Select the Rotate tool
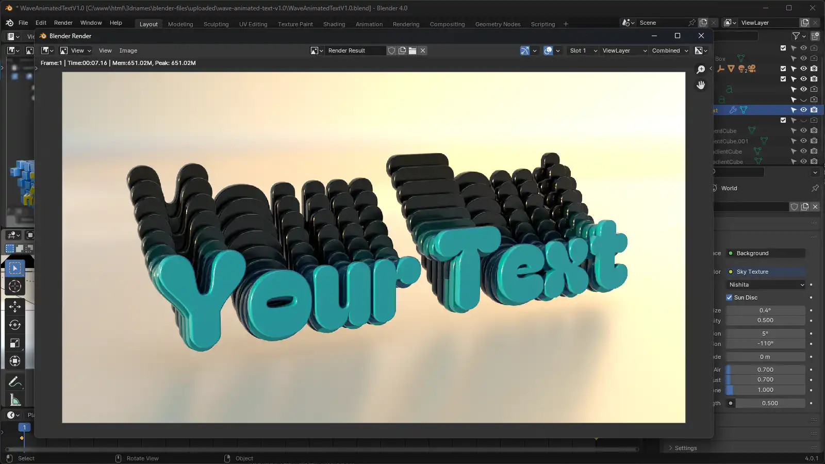Image resolution: width=825 pixels, height=464 pixels. click(x=14, y=325)
